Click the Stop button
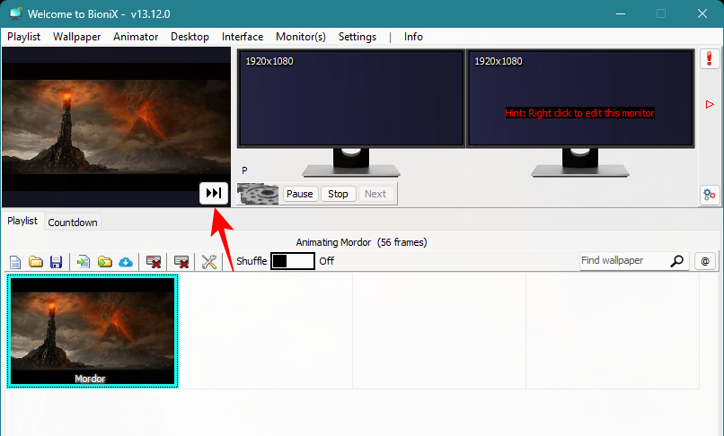Viewport: 724px width, 436px height. 338,194
